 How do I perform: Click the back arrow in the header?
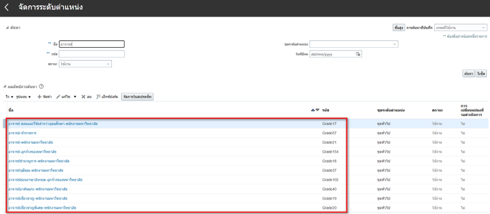point(7,7)
